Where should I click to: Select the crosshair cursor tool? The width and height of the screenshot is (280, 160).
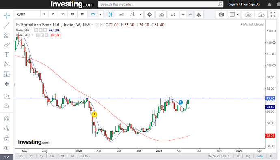coord(7,15)
